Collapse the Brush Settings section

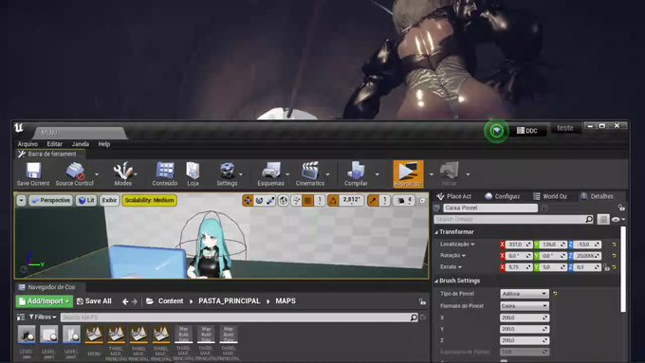pos(436,281)
